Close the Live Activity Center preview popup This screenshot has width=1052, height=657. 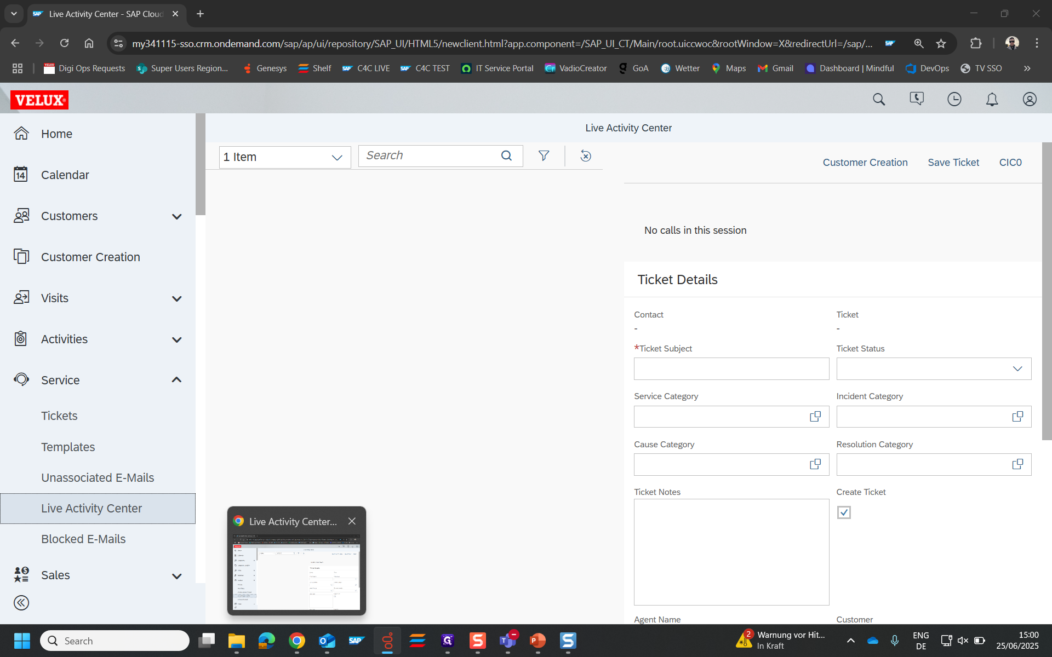pyautogui.click(x=352, y=521)
